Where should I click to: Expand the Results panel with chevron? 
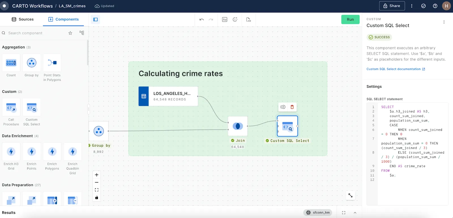click(355, 213)
